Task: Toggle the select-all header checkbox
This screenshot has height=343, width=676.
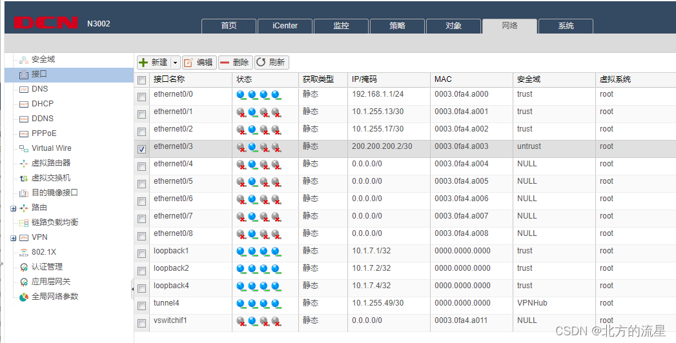Action: pyautogui.click(x=141, y=80)
